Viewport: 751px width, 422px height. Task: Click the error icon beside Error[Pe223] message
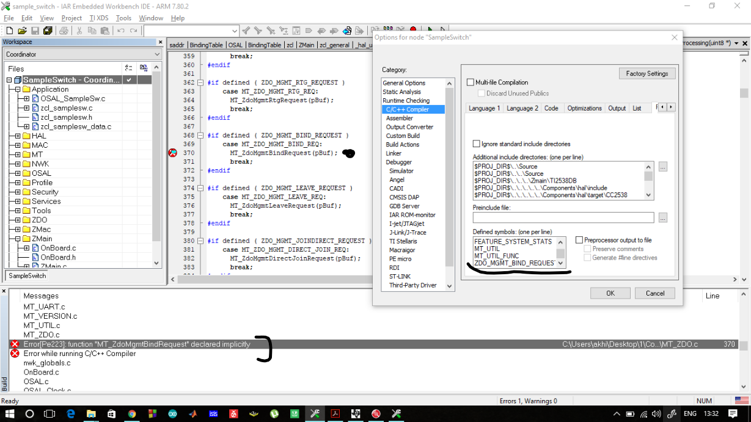click(15, 344)
